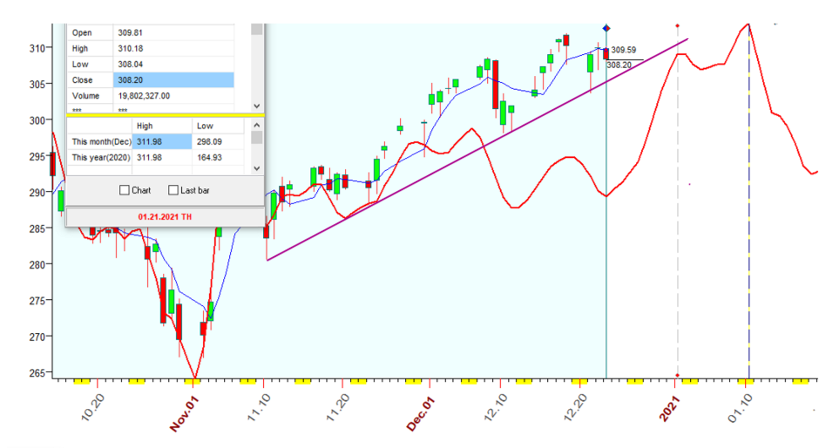Enable the Chart checkbox

point(124,190)
